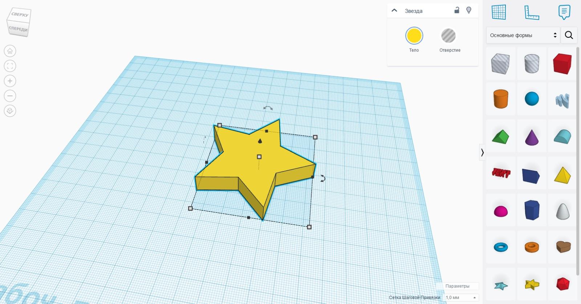Click the star's bottom-left corner resize handle
This screenshot has height=304, width=581.
(190, 208)
